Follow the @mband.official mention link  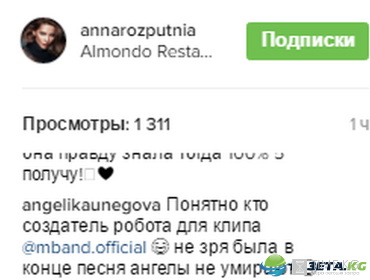click(84, 247)
